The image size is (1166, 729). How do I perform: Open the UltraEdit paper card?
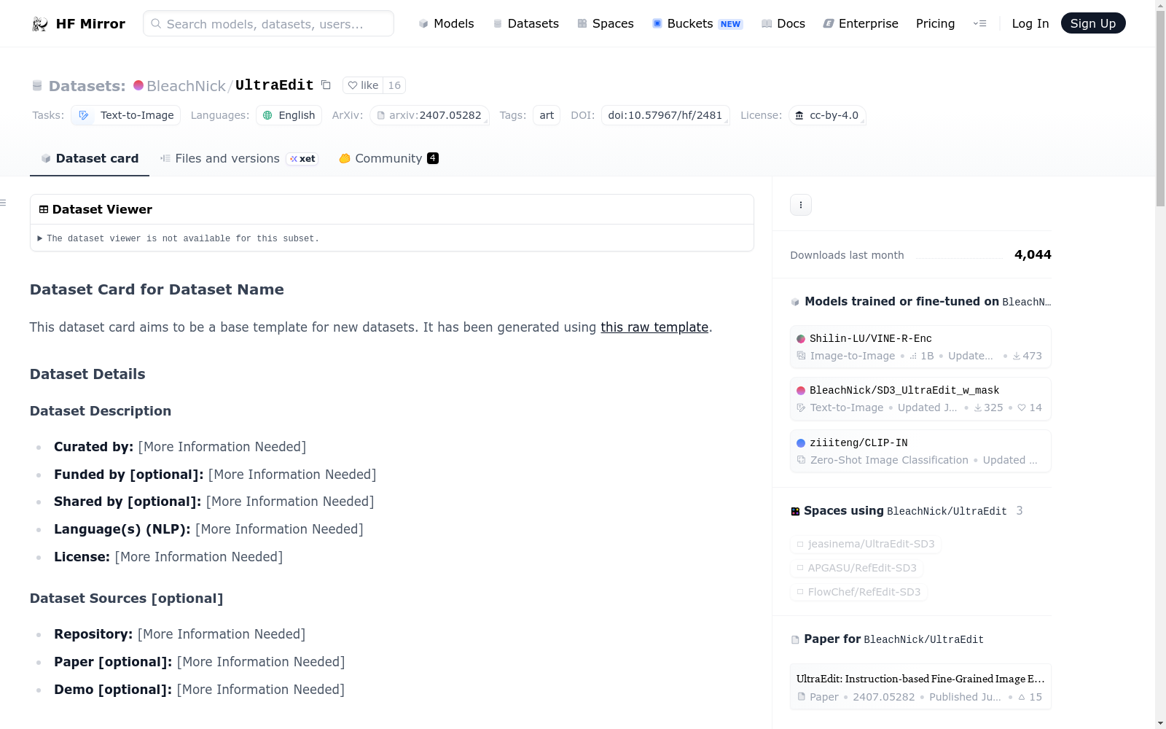coord(920,687)
